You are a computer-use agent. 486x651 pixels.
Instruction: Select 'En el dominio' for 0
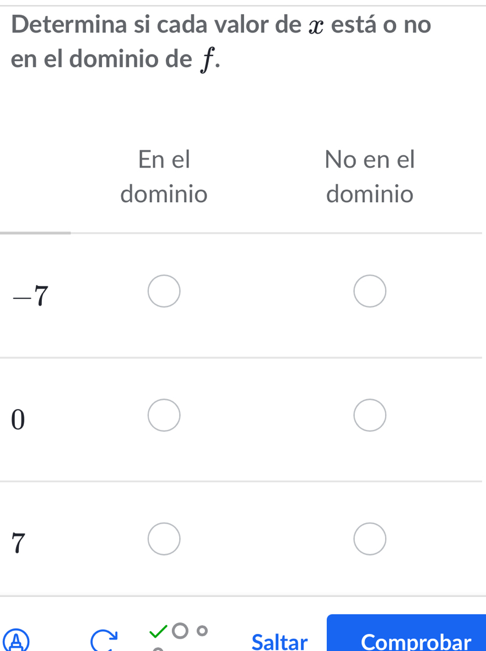point(164,415)
